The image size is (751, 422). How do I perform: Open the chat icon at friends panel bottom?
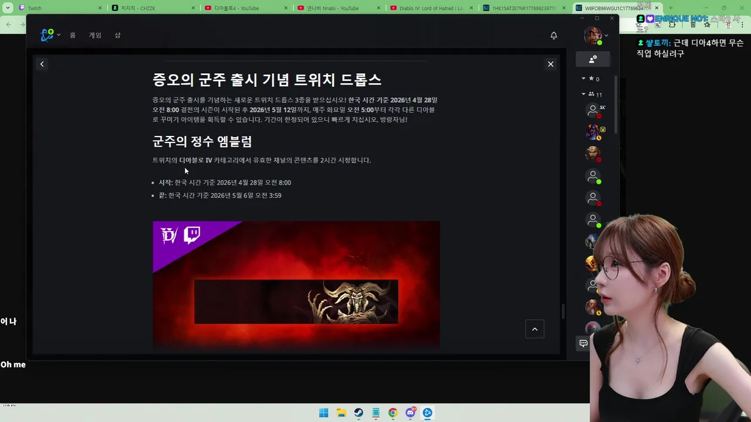(x=583, y=343)
